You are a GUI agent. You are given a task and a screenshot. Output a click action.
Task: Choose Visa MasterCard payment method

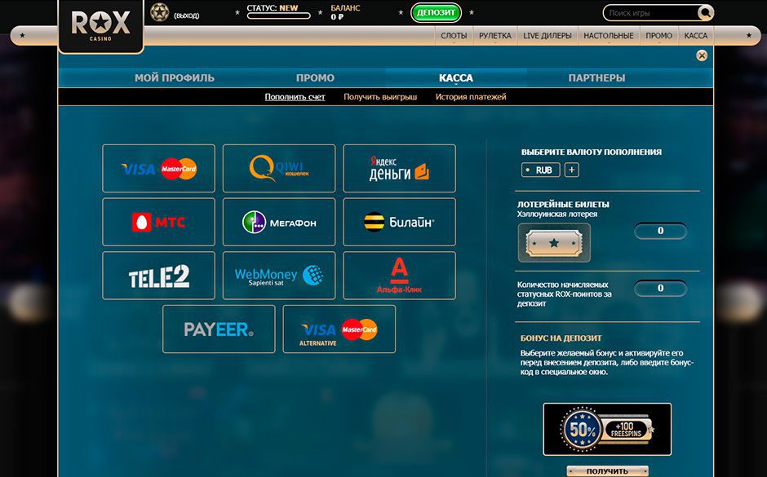(158, 168)
